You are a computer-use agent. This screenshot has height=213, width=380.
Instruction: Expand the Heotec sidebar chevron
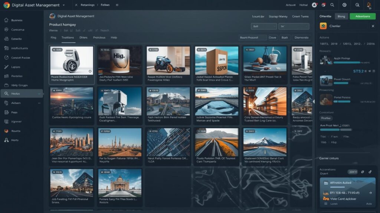coord(39,94)
